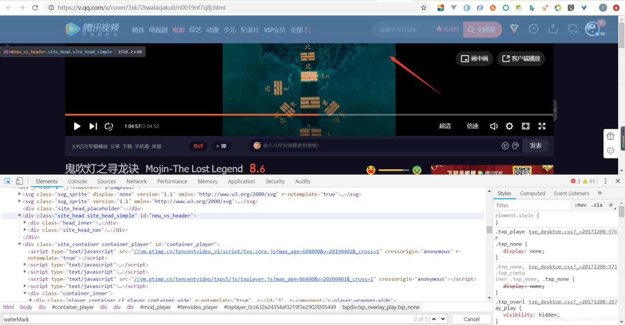625x325 pixels.
Task: Switch to DevTools Network tab
Action: click(x=137, y=181)
